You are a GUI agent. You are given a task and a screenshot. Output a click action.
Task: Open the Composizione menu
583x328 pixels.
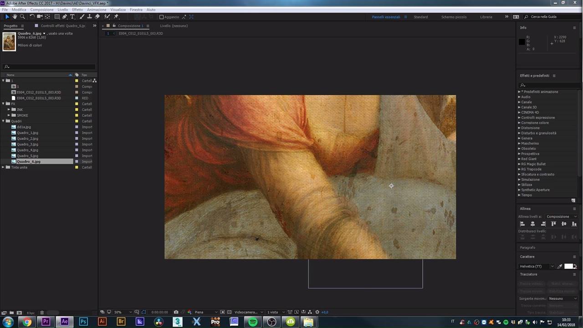tap(42, 10)
